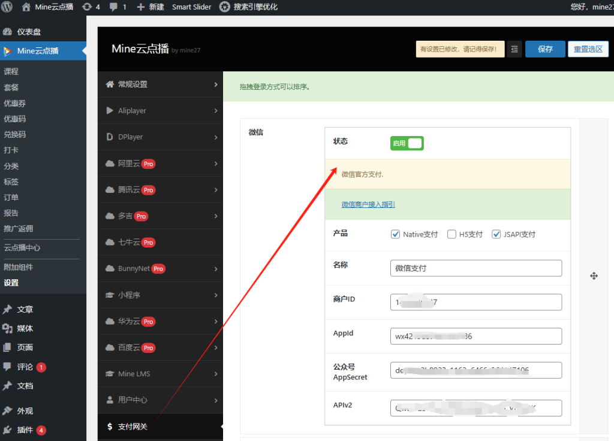
Task: Open 云点播中心 in the sidebar
Action: 22,247
